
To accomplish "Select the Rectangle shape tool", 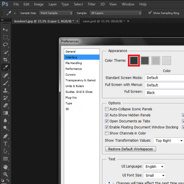I will [6, 159].
